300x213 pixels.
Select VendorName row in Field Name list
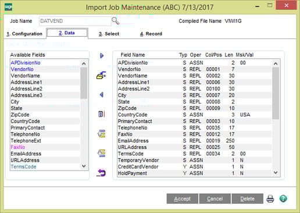tap(195, 76)
